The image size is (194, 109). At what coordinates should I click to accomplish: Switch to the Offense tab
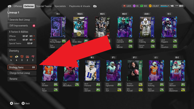tap(18, 6)
